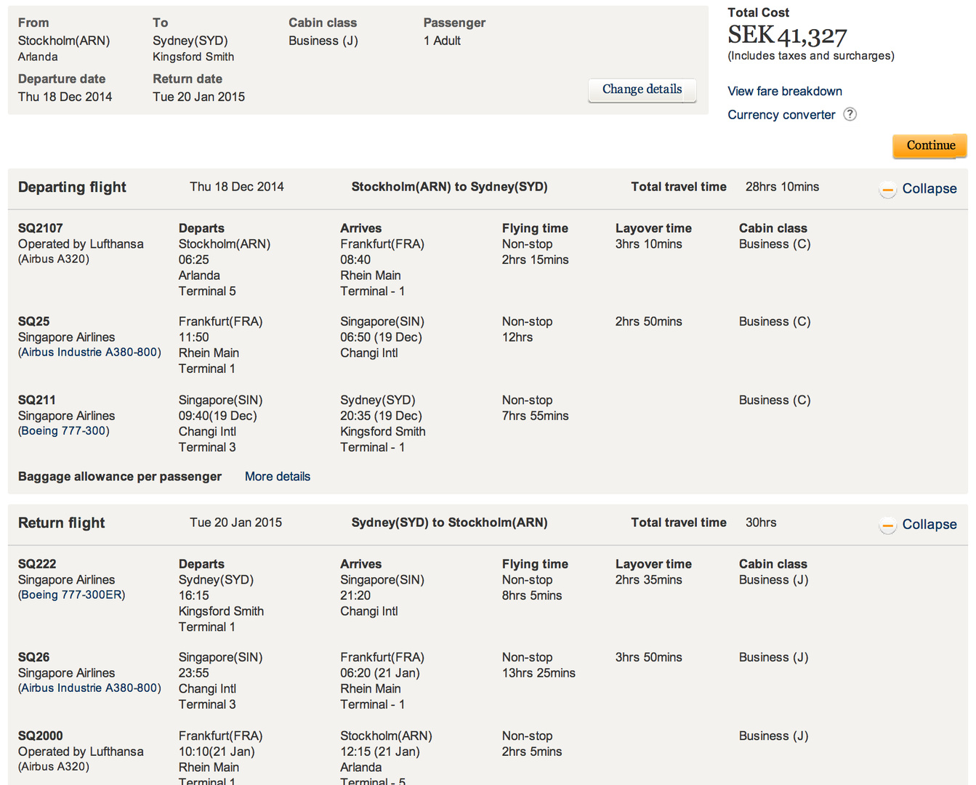Open Airbus Industrie A380-800 link under SQ25
The height and width of the screenshot is (785, 976).
[x=90, y=353]
